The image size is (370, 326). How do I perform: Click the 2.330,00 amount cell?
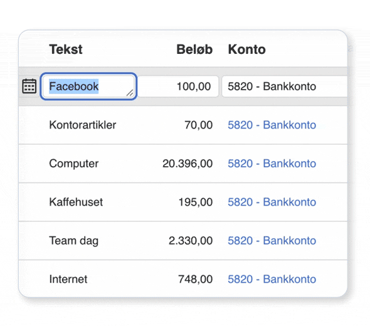191,241
